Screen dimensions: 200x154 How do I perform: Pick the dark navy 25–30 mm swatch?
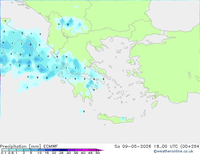(x=63, y=150)
